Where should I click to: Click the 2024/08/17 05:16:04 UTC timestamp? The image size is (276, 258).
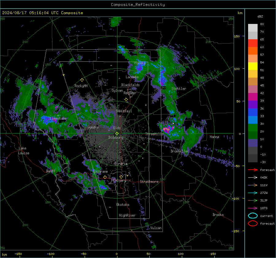43,13
